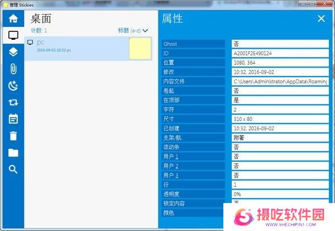Image resolution: width=335 pixels, height=231 pixels.
Task: Click the ID value field A2001F2E490124
Action: 280,53
